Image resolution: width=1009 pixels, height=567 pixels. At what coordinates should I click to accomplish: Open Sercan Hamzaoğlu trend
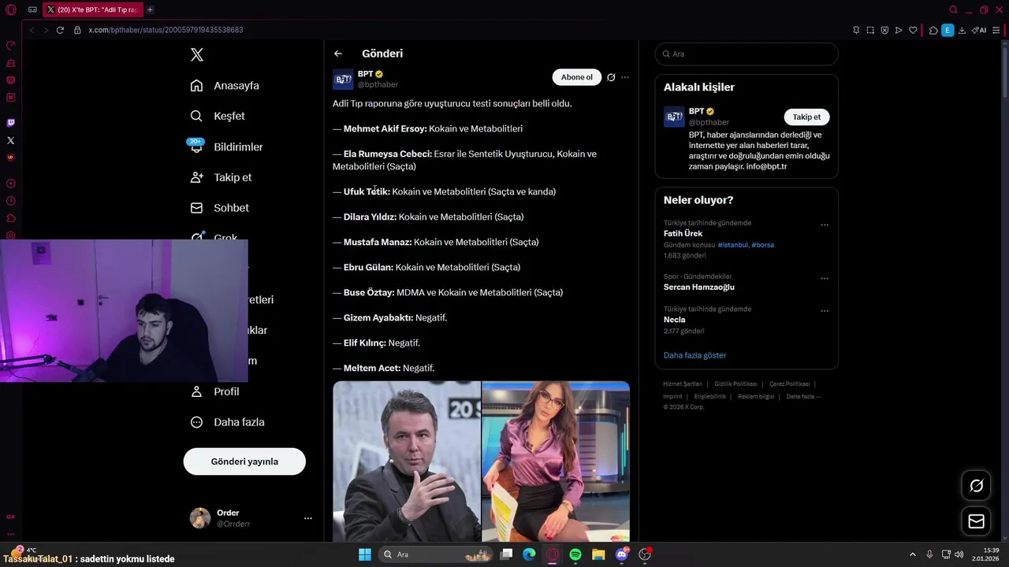point(699,287)
